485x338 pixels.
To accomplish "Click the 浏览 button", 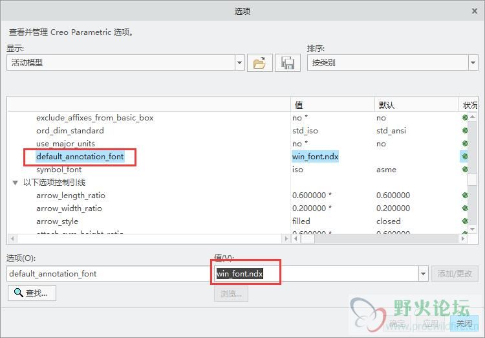I will click(231, 293).
